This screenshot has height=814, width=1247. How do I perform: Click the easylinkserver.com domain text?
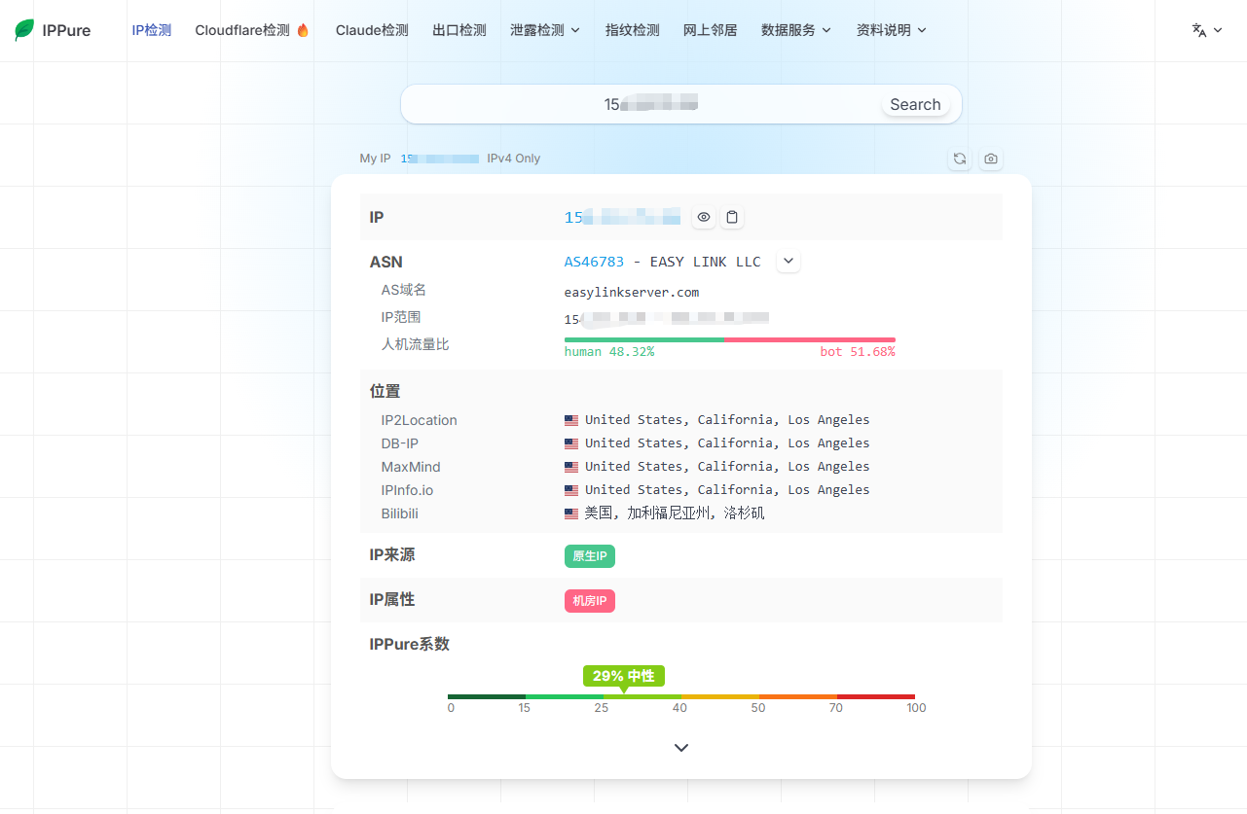click(x=632, y=292)
